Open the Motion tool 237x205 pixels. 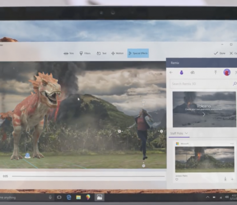117,53
